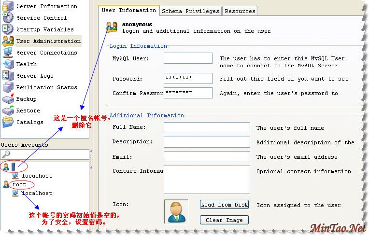Select the Server Connections icon

pyautogui.click(x=8, y=53)
